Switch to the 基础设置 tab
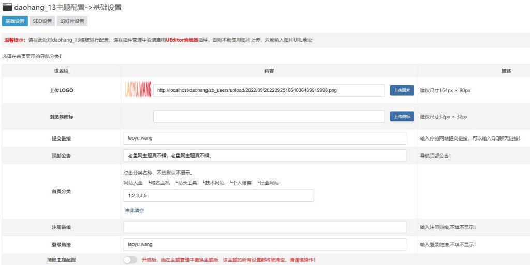Viewport: 530px width, 265px height. tap(15, 21)
